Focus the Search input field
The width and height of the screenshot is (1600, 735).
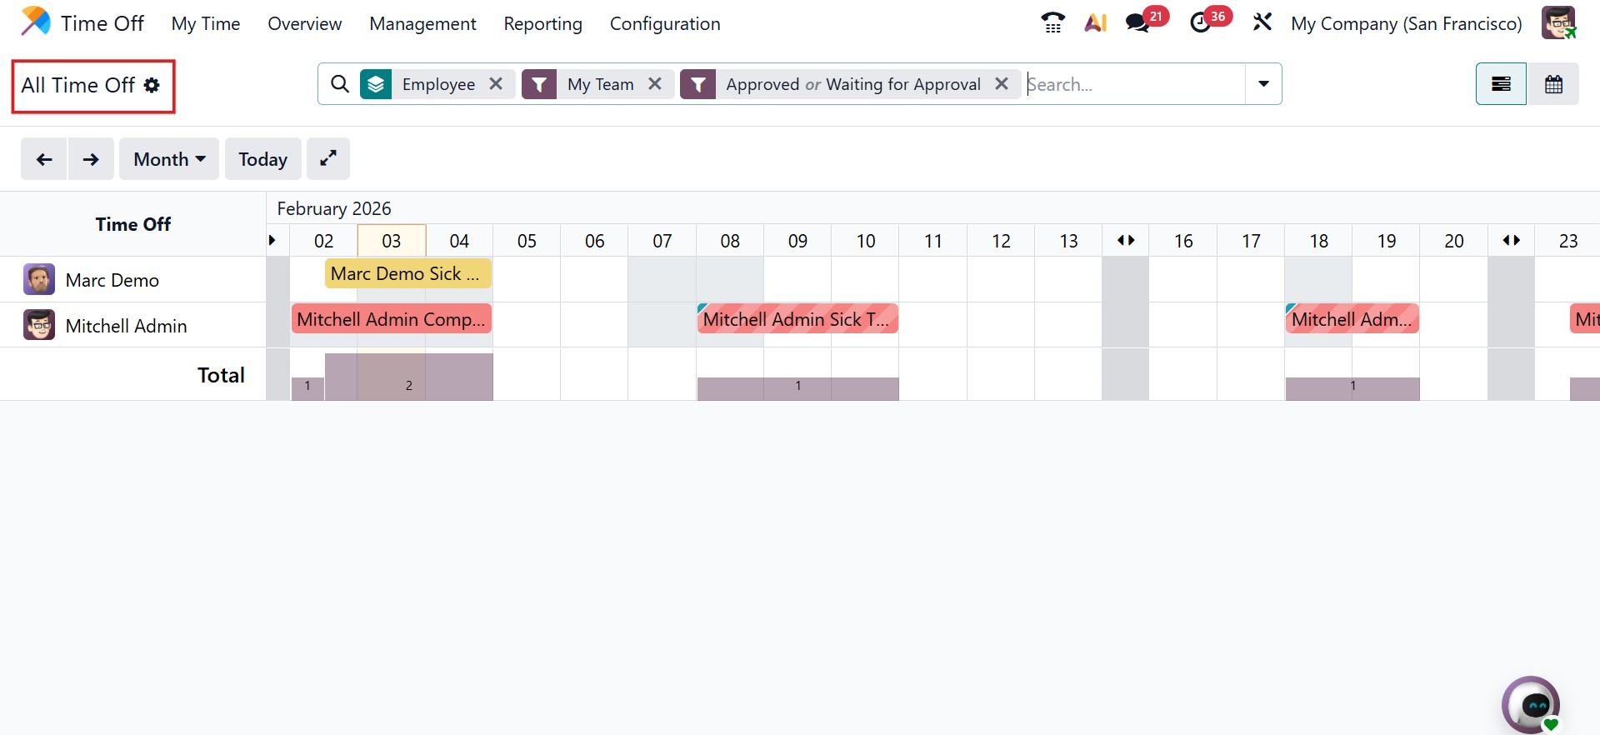coord(1133,84)
